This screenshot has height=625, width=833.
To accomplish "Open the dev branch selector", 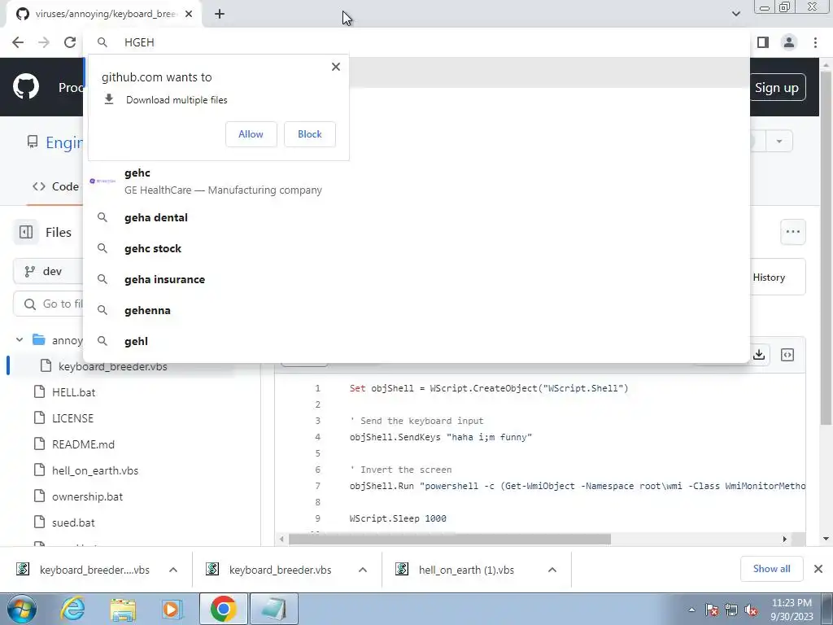I will click(x=48, y=271).
